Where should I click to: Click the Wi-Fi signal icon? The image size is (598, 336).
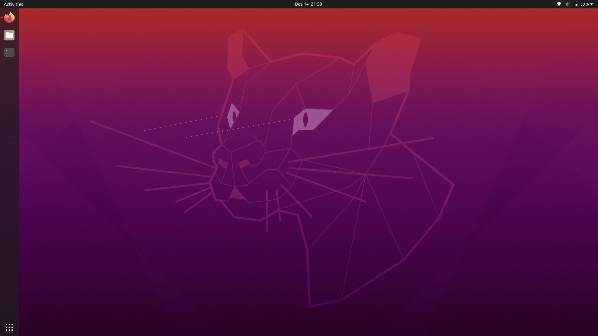(x=559, y=4)
